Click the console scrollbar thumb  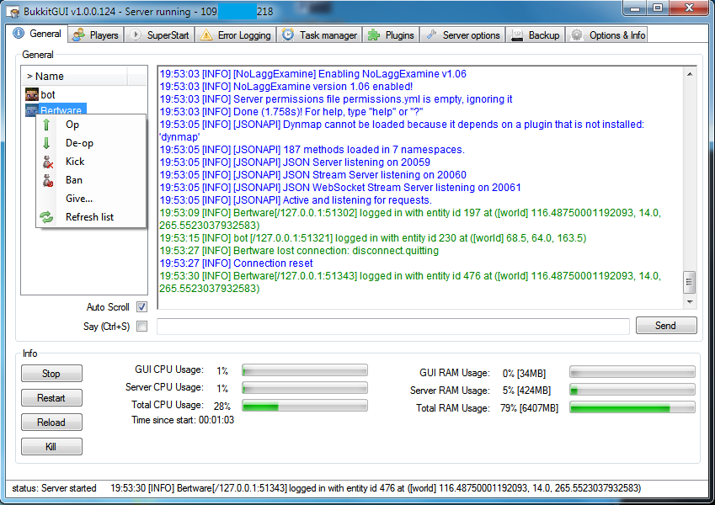coord(690,282)
